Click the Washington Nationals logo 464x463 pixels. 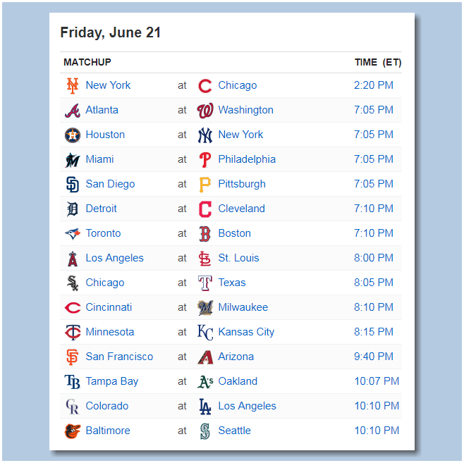(205, 111)
